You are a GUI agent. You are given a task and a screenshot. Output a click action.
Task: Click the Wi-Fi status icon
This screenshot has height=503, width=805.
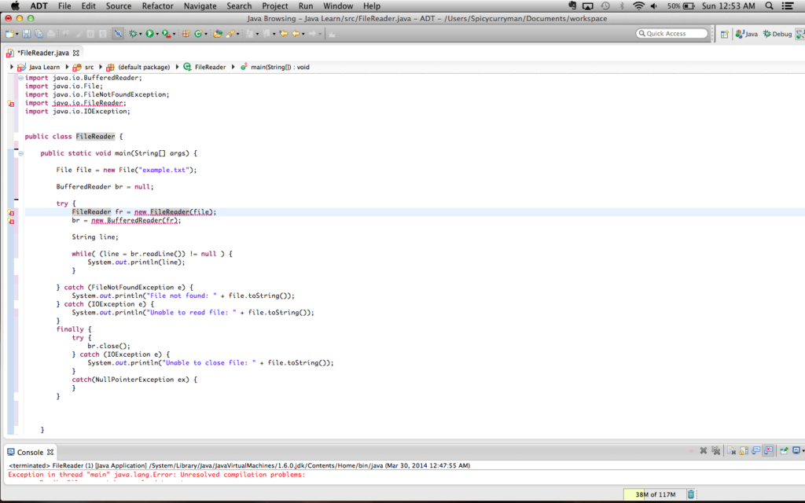638,6
